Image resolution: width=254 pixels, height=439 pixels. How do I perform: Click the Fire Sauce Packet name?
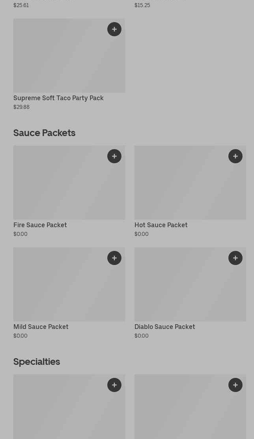(x=40, y=225)
